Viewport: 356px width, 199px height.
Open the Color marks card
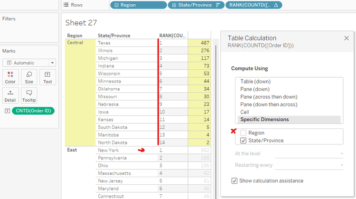click(10, 77)
